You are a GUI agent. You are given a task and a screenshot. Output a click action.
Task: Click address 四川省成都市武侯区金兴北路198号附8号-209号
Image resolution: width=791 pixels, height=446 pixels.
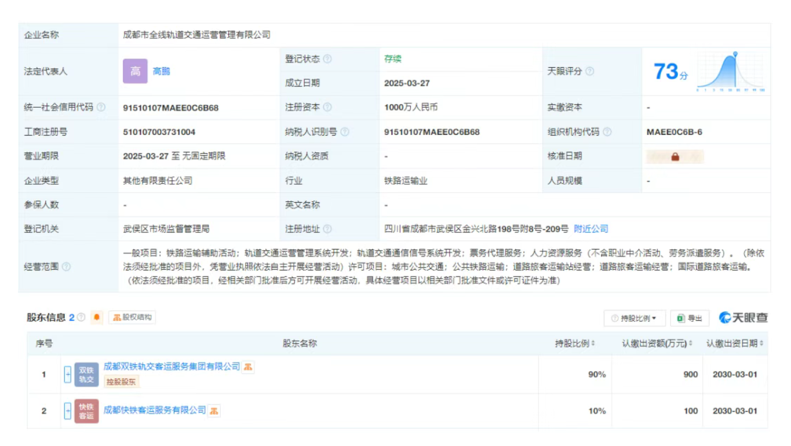476,229
